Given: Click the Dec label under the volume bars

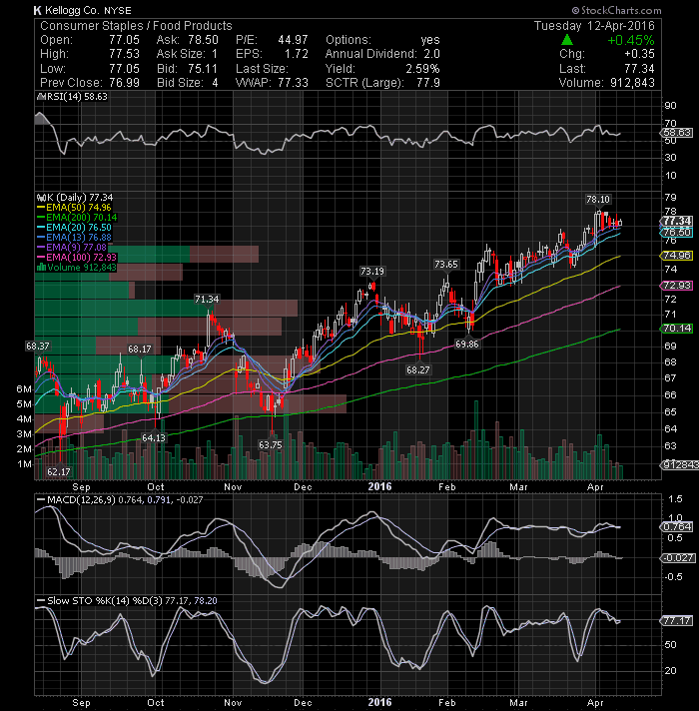Looking at the screenshot, I should click(x=303, y=487).
